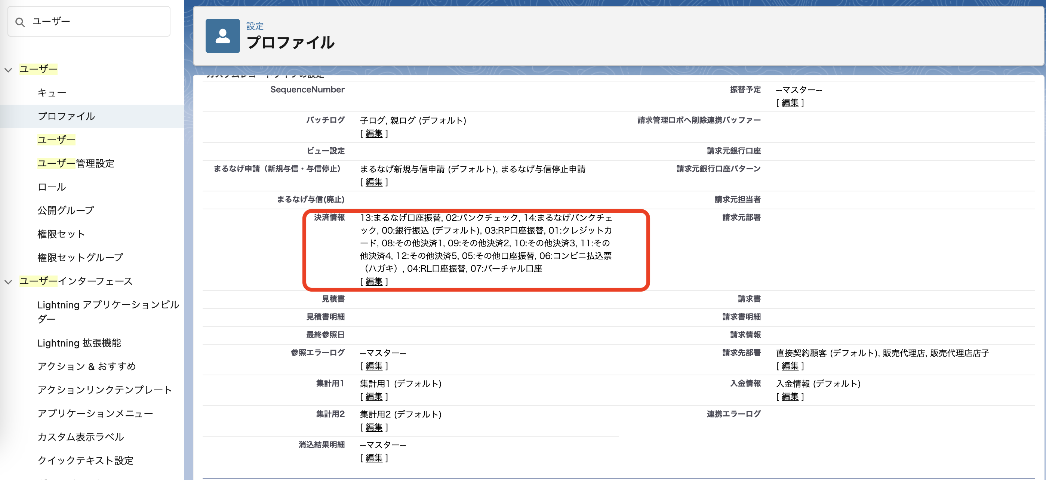Open 公開グループ from the sidebar
Screen dimensions: 1046x480
click(65, 210)
